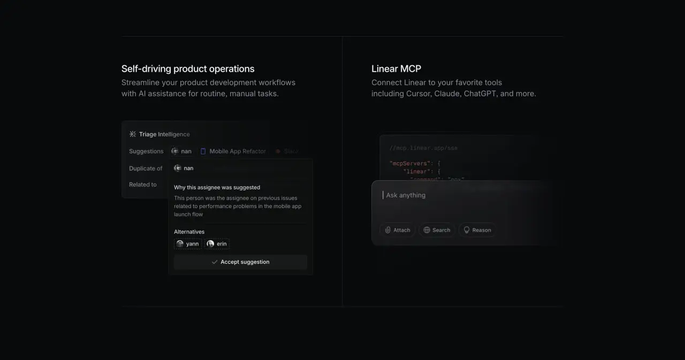Click the Triage Intelligence sparkle icon
The height and width of the screenshot is (360, 685).
[133, 134]
